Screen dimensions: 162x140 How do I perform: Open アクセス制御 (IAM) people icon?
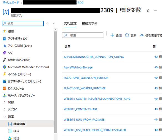pyautogui.click(x=4, y=46)
